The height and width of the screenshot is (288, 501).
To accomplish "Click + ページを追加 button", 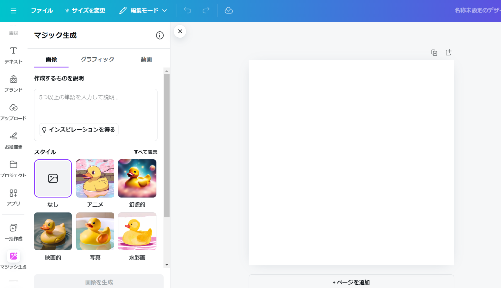I will 351,282.
